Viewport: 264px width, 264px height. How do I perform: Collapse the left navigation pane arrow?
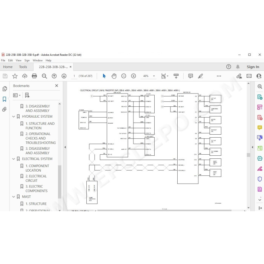pyautogui.click(x=65, y=147)
